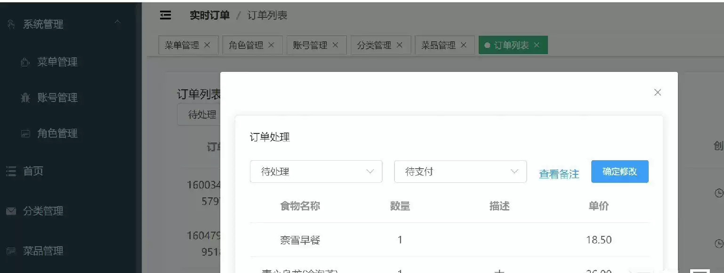Click the 实时订单 breadcrumb
The image size is (724, 273).
click(x=209, y=16)
